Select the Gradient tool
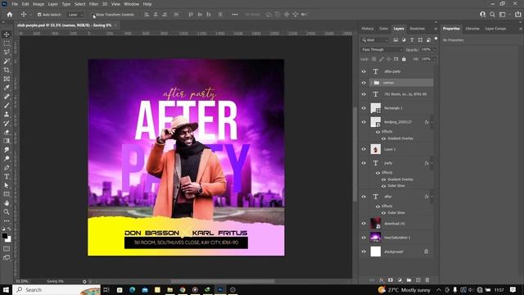 (7, 141)
